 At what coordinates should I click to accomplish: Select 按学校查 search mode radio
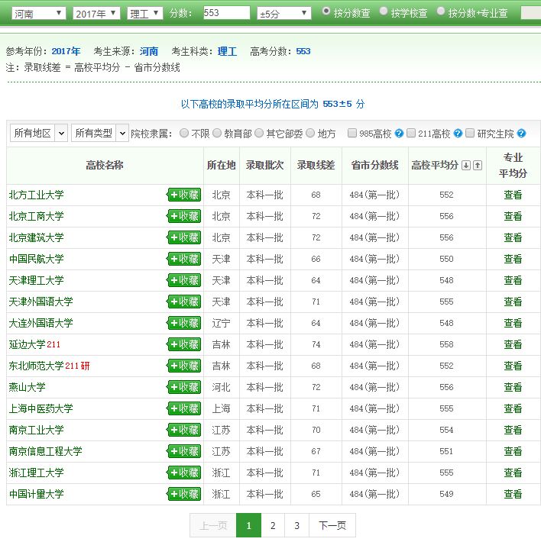point(383,11)
